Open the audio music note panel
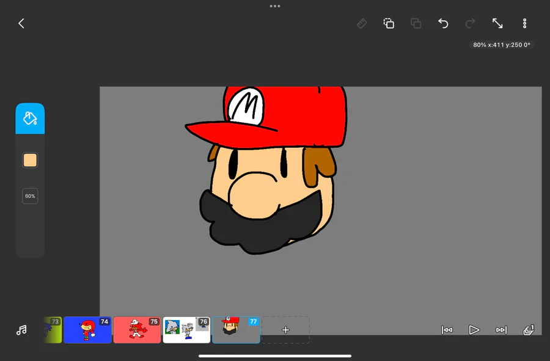Screen dimensions: 550x361 (21, 330)
